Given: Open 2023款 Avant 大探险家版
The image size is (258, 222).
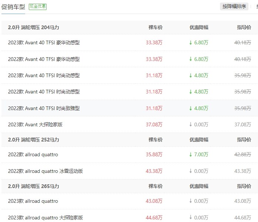Looking at the screenshot, I should coord(35,124).
